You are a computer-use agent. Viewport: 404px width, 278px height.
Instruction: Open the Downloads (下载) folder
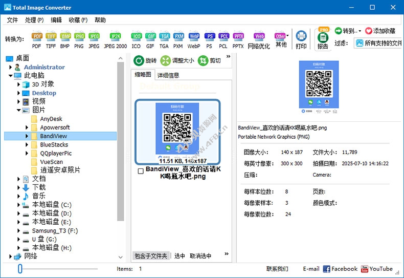click(x=39, y=187)
